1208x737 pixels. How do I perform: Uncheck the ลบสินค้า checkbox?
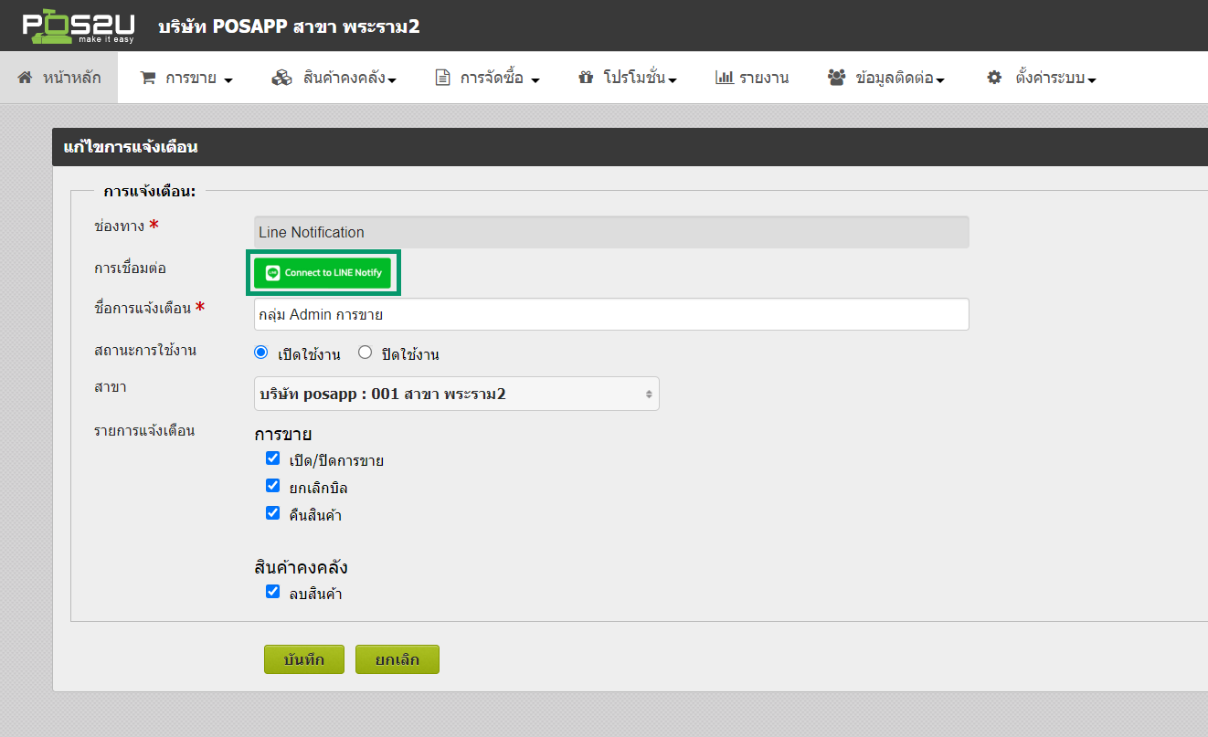coord(272,592)
